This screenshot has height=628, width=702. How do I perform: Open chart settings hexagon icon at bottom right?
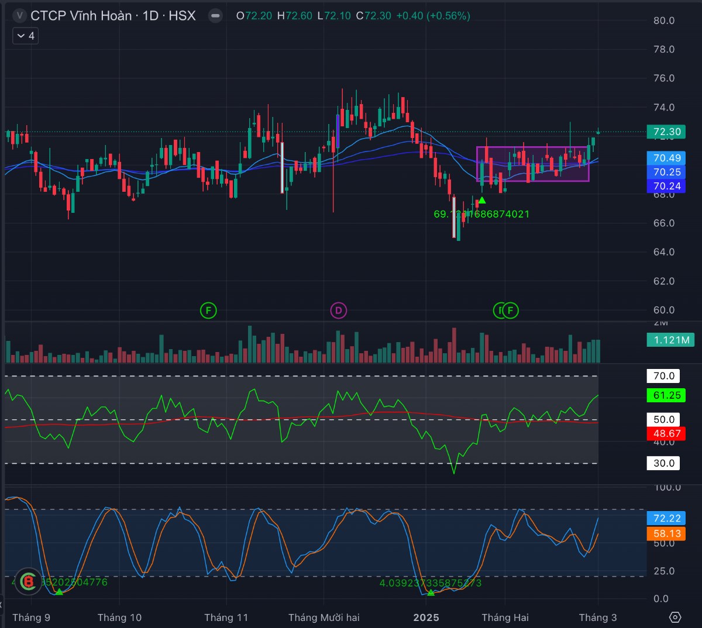coord(675,617)
